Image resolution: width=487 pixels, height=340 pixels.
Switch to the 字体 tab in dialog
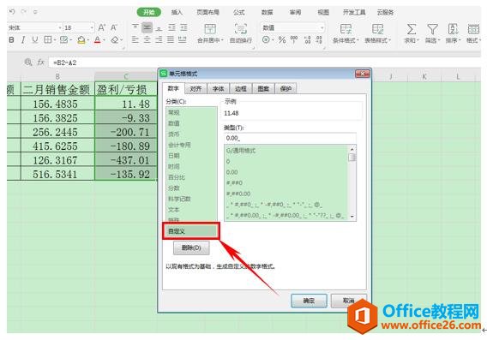(x=218, y=89)
